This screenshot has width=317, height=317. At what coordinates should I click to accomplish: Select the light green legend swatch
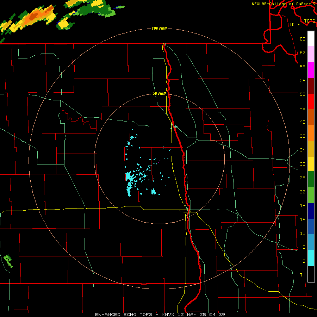point(311,195)
